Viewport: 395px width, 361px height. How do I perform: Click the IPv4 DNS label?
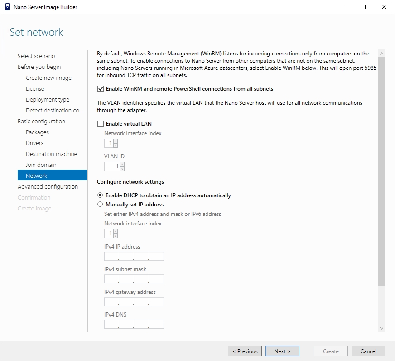pos(116,315)
